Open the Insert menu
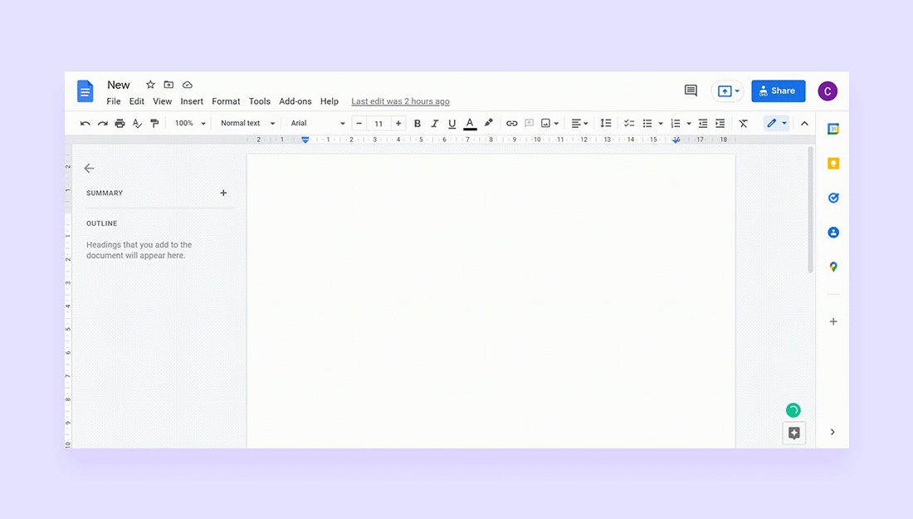913x519 pixels. click(192, 101)
